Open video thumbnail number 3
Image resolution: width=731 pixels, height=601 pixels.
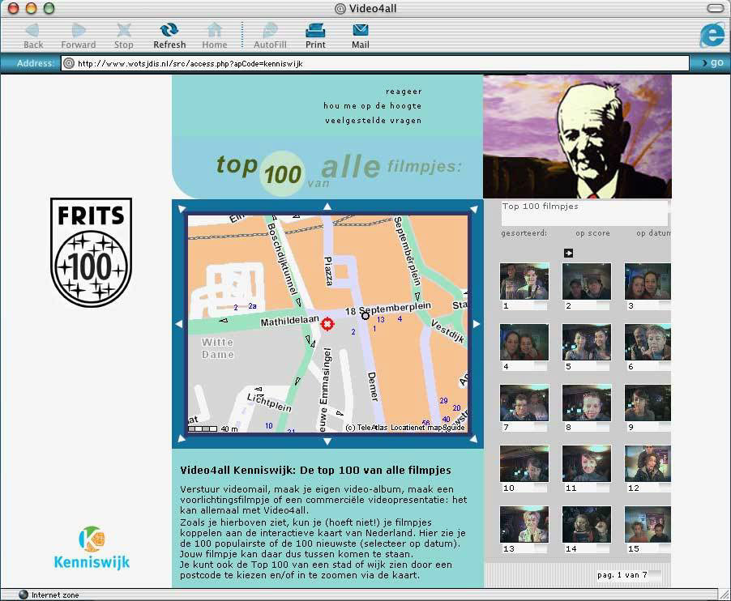point(648,281)
